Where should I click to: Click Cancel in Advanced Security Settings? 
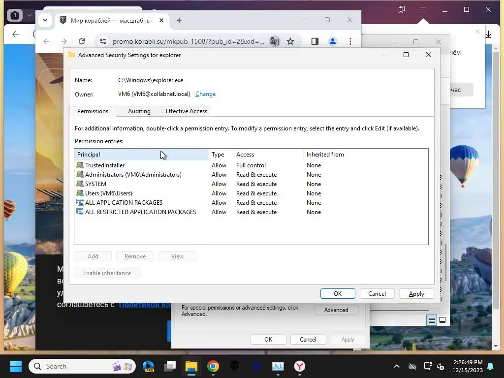point(377,293)
